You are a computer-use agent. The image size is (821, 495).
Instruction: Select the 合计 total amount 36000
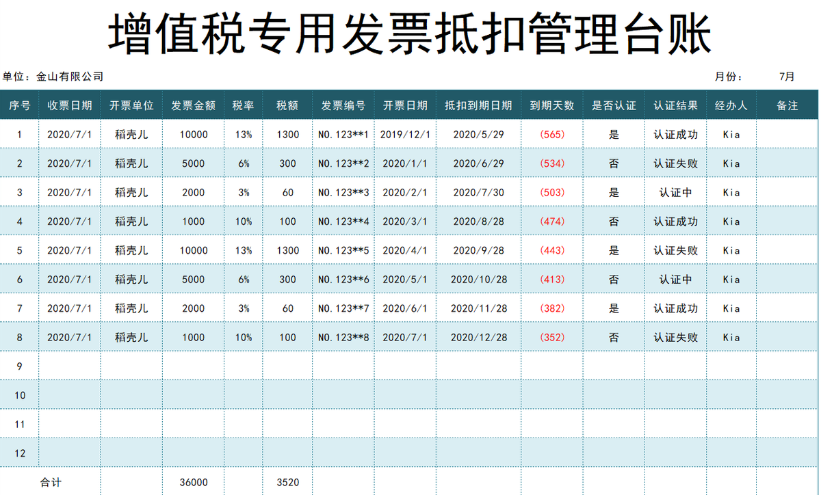(194, 481)
